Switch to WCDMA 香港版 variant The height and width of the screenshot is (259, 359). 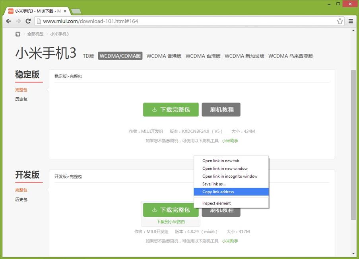(x=164, y=56)
